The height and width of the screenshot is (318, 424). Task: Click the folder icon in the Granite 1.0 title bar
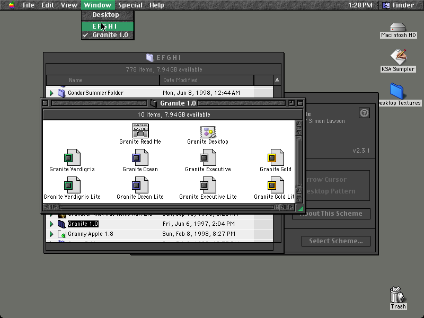tap(153, 103)
